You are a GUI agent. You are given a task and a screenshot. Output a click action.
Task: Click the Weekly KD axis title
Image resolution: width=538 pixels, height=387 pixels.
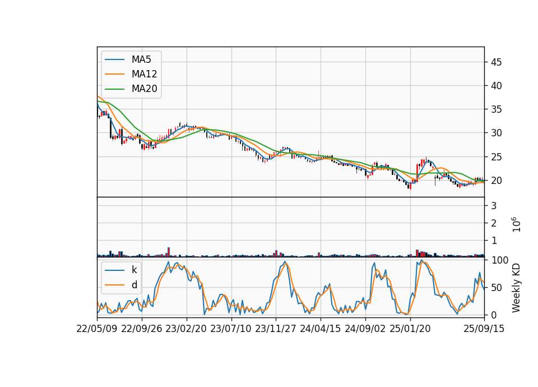(x=516, y=288)
